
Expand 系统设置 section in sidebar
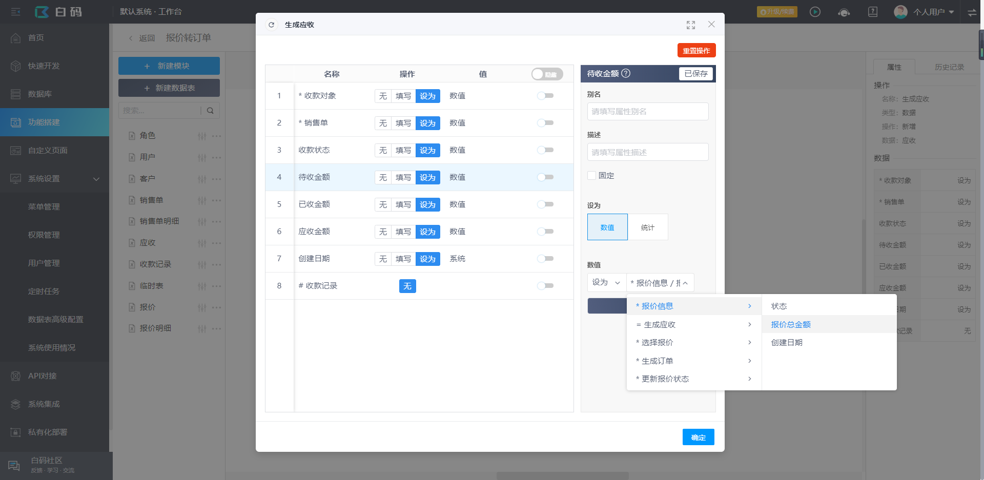[54, 179]
